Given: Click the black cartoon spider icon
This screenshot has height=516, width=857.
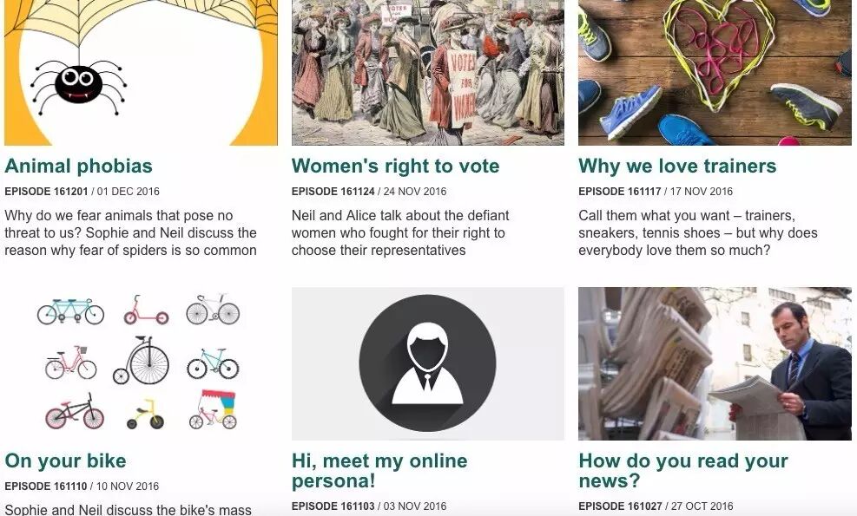Looking at the screenshot, I should pos(79,86).
